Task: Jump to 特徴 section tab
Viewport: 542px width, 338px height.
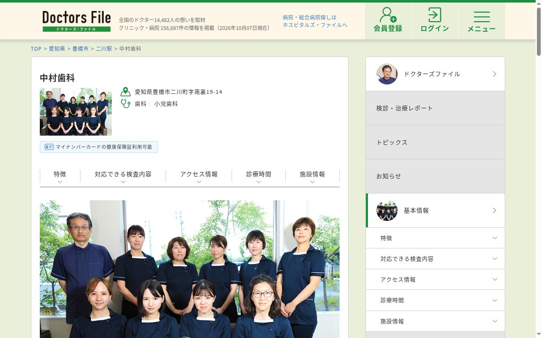Action: pyautogui.click(x=60, y=177)
